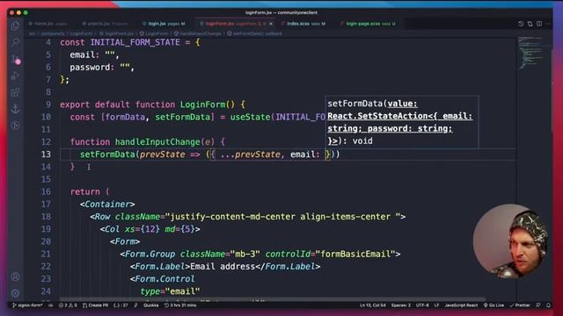
Task: Switch to the index.scss tab
Action: point(303,24)
